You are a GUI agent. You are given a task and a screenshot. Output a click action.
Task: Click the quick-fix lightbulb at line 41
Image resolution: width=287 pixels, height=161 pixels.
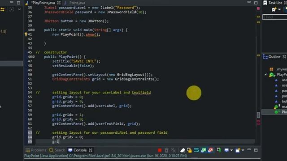[x=26, y=34]
